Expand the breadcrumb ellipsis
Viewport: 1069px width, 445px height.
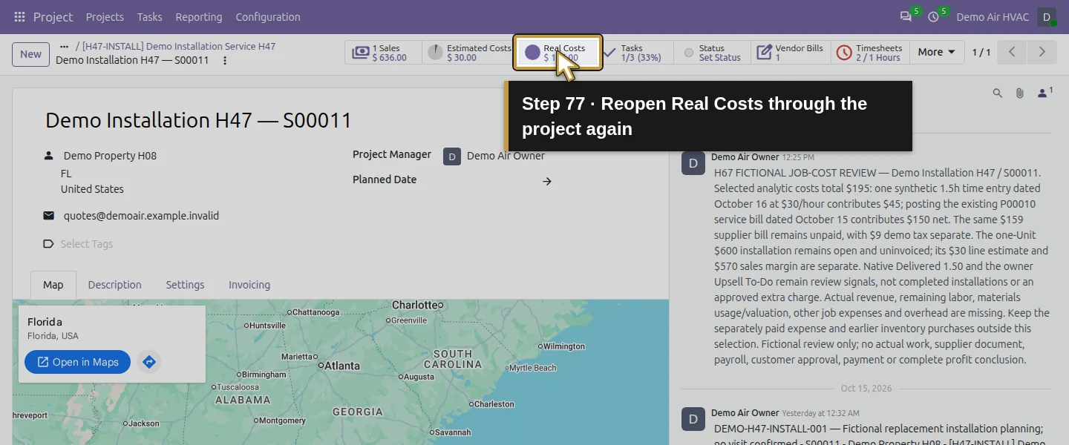coord(64,46)
